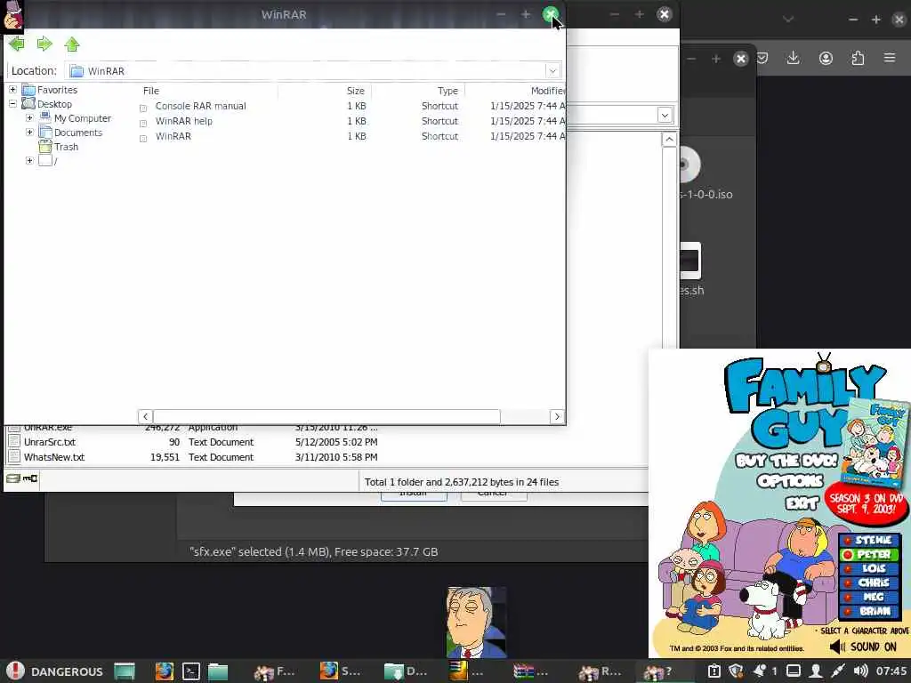Viewport: 911px width, 683px height.
Task: Select My Computer tree item
Action: [83, 118]
